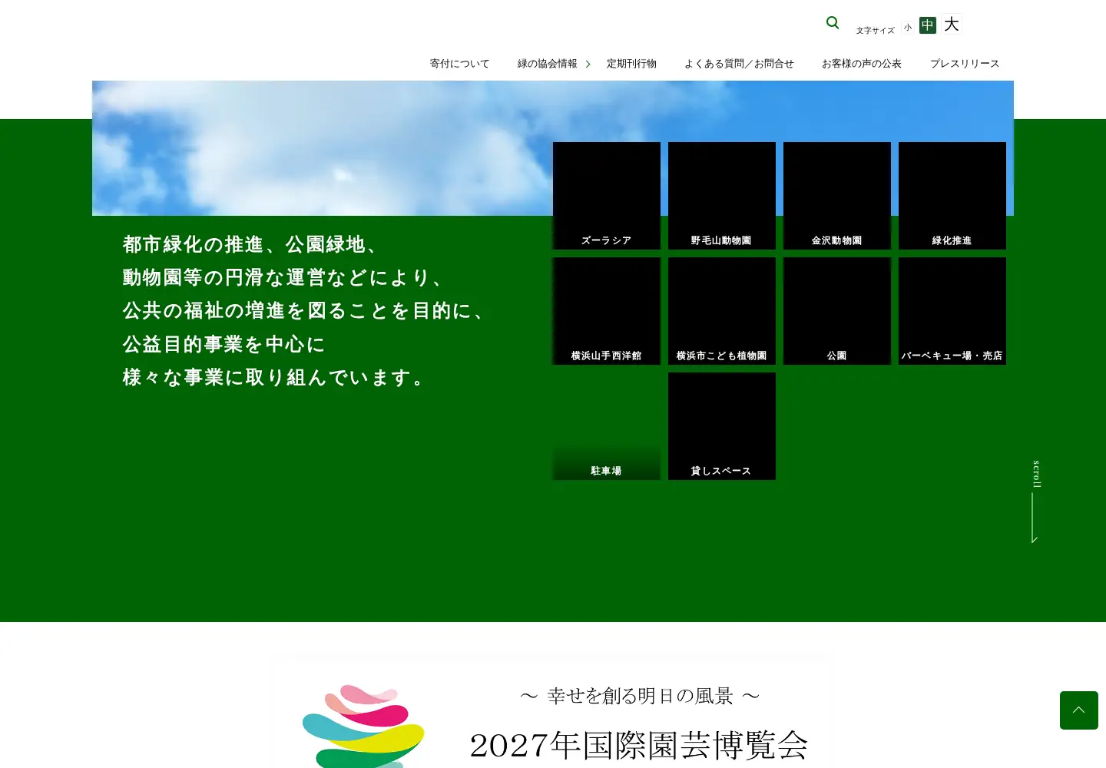This screenshot has width=1106, height=768.
Task: Open お客様の声の公表 page
Action: click(x=862, y=64)
